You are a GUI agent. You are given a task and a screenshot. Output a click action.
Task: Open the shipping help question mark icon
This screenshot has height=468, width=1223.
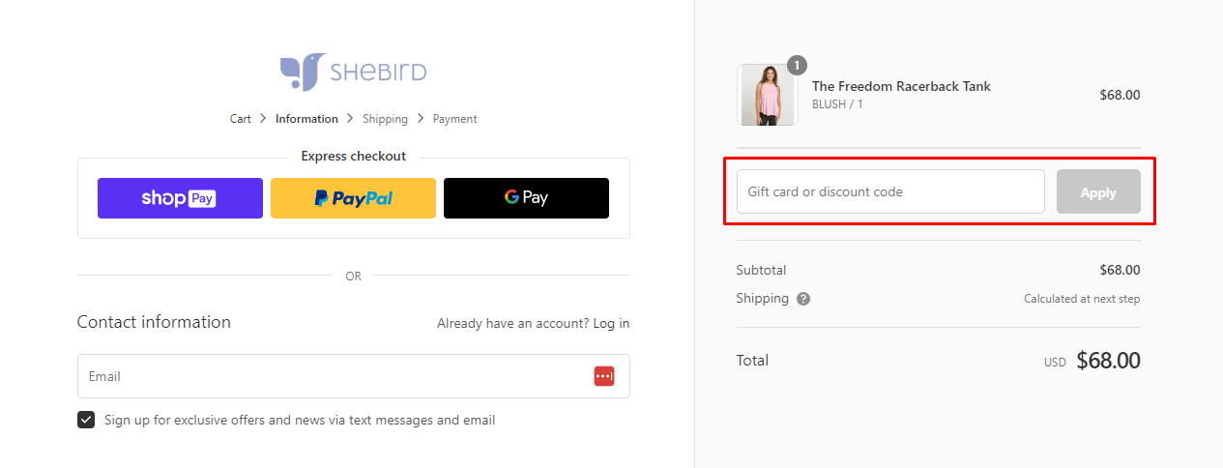[803, 299]
